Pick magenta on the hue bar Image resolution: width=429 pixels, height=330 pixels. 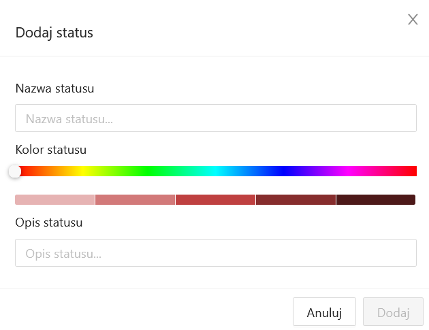pos(349,171)
